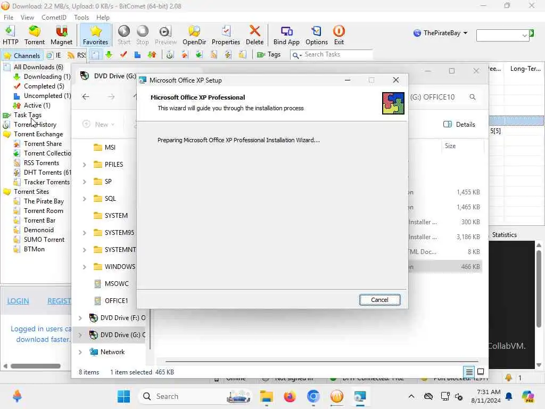Click the HTTP download toolbar icon

coord(11,35)
